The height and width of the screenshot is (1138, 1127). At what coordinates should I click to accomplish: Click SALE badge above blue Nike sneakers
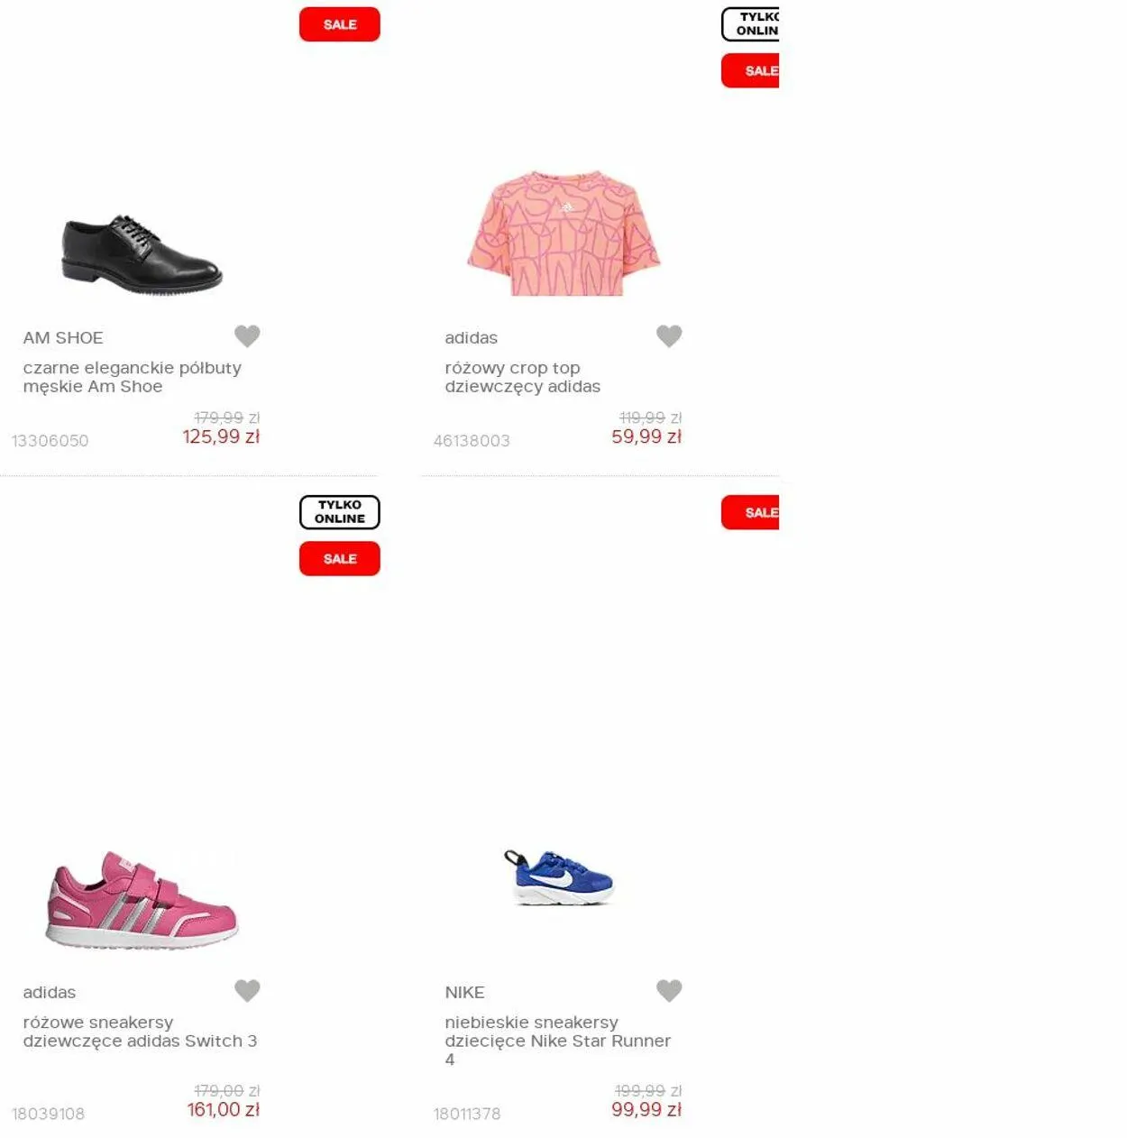pos(750,512)
